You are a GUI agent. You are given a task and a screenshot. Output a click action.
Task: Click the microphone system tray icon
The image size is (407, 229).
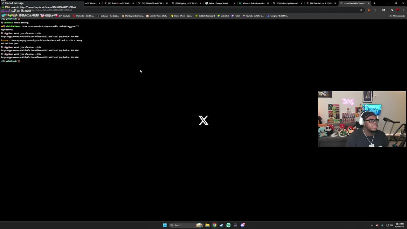[x=382, y=225]
